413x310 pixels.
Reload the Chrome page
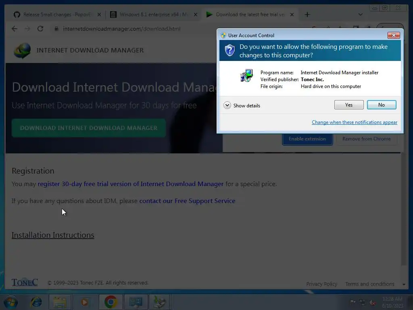click(x=40, y=29)
